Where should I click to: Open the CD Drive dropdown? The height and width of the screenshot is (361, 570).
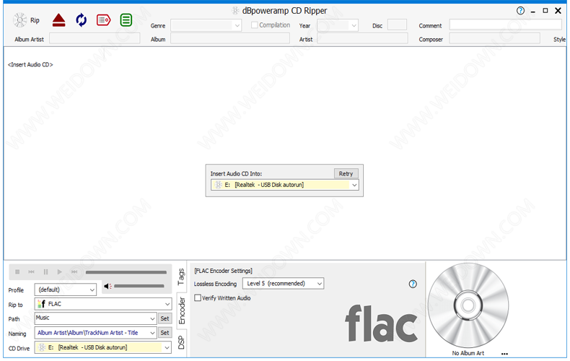[167, 347]
